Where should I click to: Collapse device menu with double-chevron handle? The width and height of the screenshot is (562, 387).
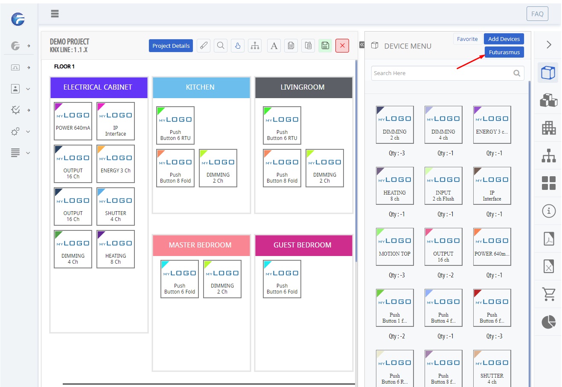coord(361,45)
